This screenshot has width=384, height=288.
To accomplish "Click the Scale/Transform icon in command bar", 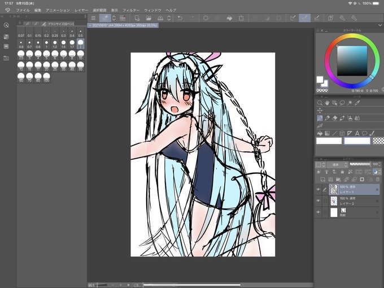I will (x=241, y=18).
